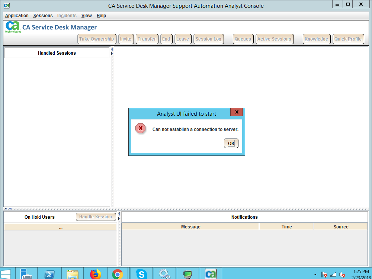Collapse the Notifications panel with its side arrow
The width and height of the screenshot is (372, 279).
click(x=119, y=214)
